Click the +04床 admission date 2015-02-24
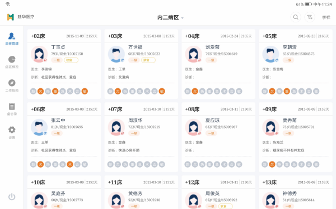 tap(229, 36)
